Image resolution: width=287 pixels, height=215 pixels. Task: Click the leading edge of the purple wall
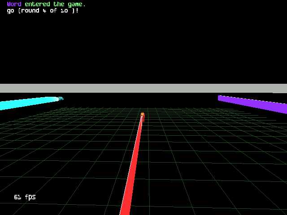click(x=219, y=98)
